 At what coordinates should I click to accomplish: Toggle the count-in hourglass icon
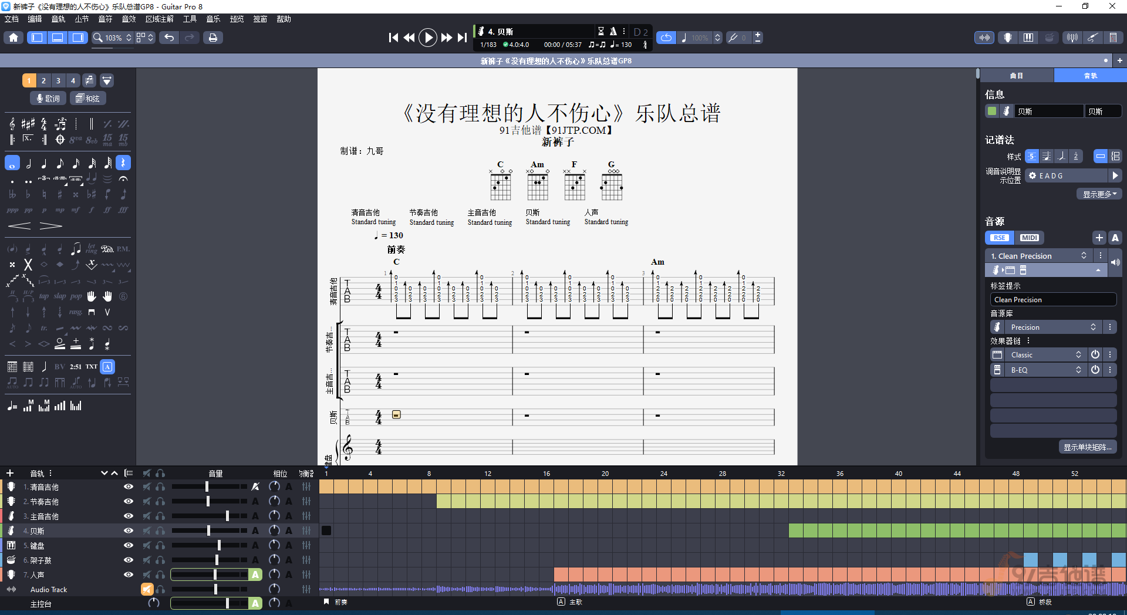601,31
